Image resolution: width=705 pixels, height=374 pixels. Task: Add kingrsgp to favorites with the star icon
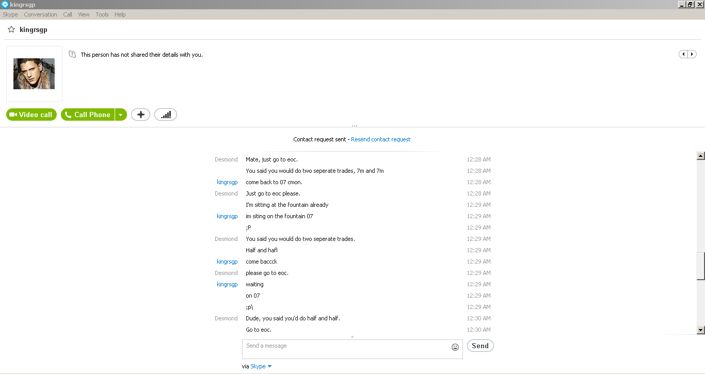click(x=11, y=30)
